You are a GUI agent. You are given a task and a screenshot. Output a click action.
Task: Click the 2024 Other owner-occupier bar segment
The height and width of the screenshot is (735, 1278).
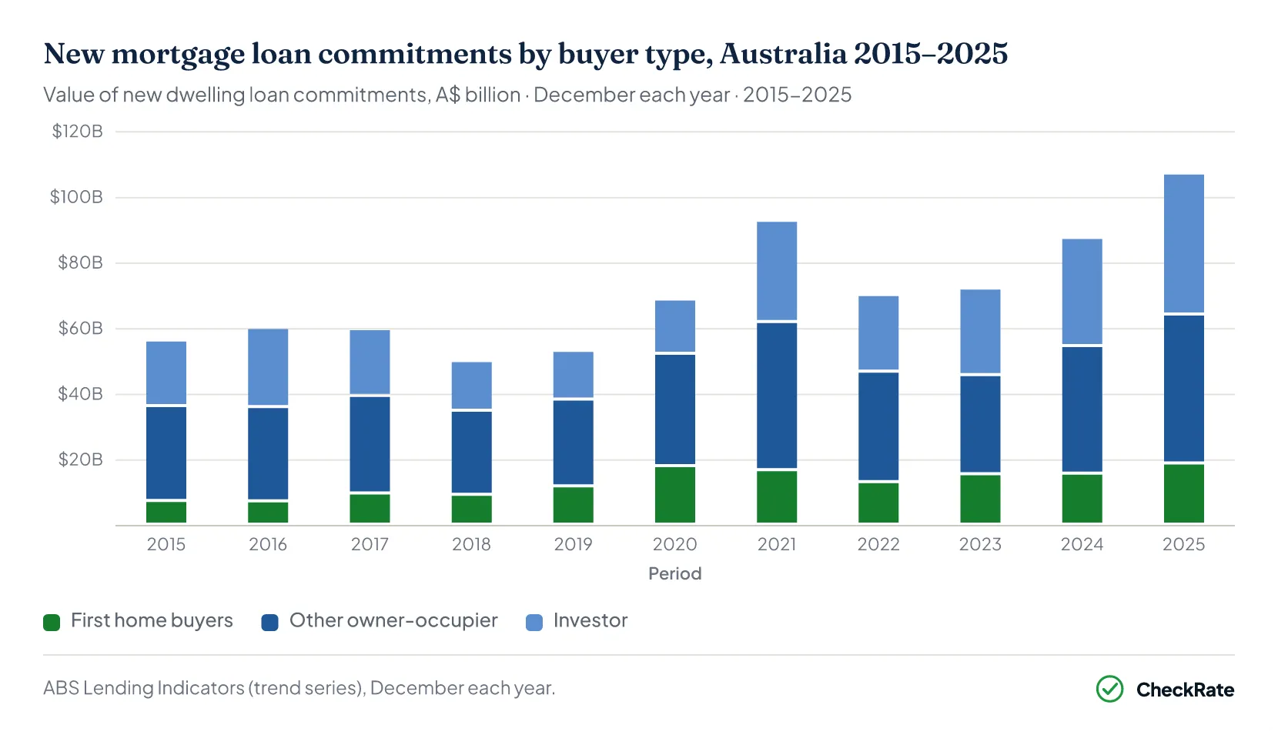(1082, 409)
